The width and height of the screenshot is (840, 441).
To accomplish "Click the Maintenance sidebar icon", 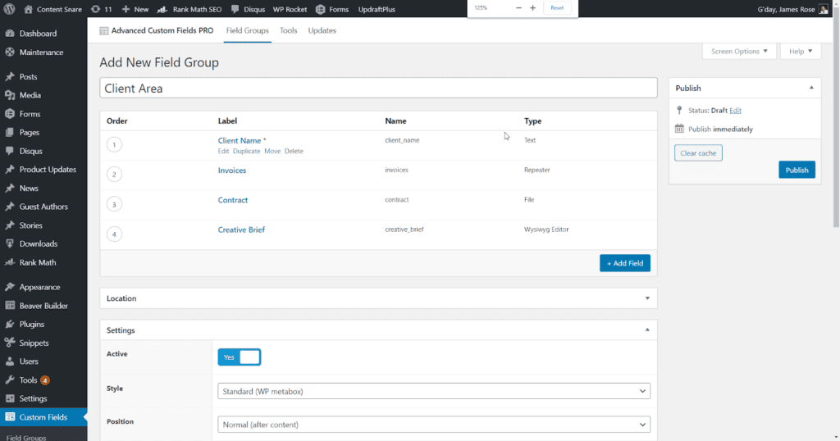I will coord(10,52).
